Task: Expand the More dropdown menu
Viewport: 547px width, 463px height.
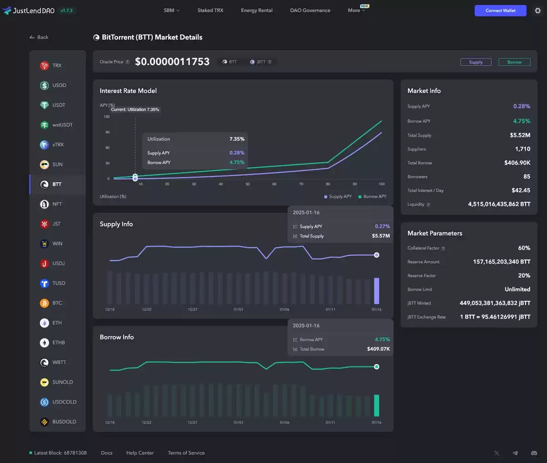Action: click(x=357, y=11)
